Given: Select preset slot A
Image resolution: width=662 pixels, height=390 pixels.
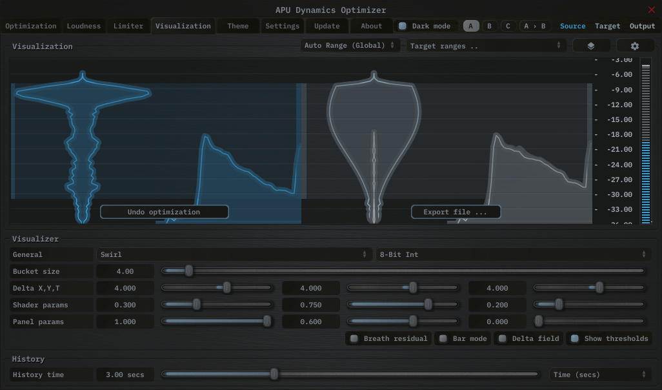Looking at the screenshot, I should pyautogui.click(x=471, y=26).
